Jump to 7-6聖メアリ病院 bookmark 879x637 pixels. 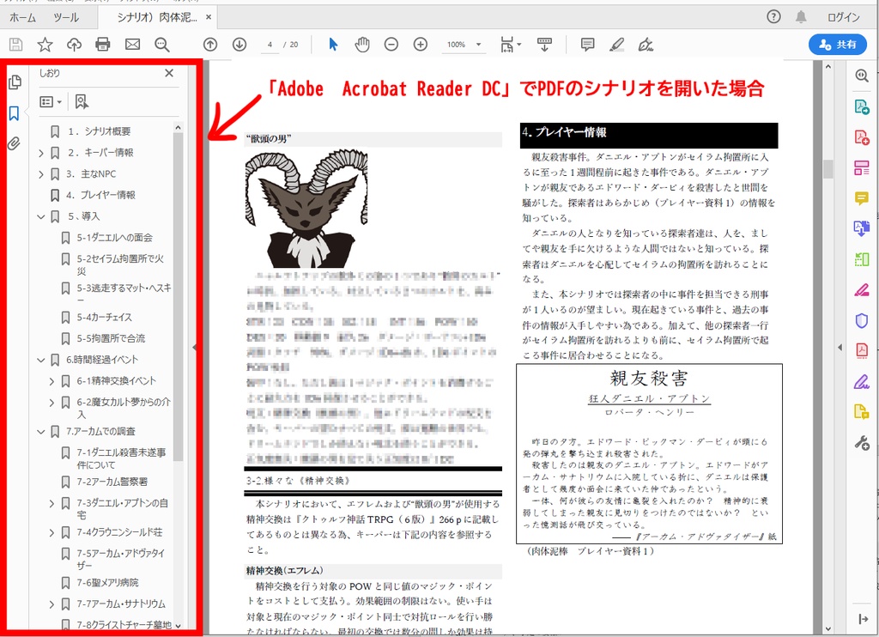107,583
